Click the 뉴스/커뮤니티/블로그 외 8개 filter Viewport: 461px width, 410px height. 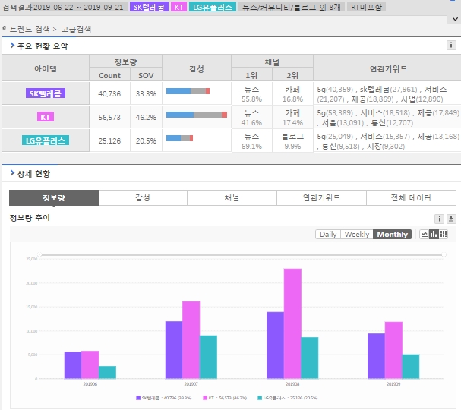click(292, 7)
